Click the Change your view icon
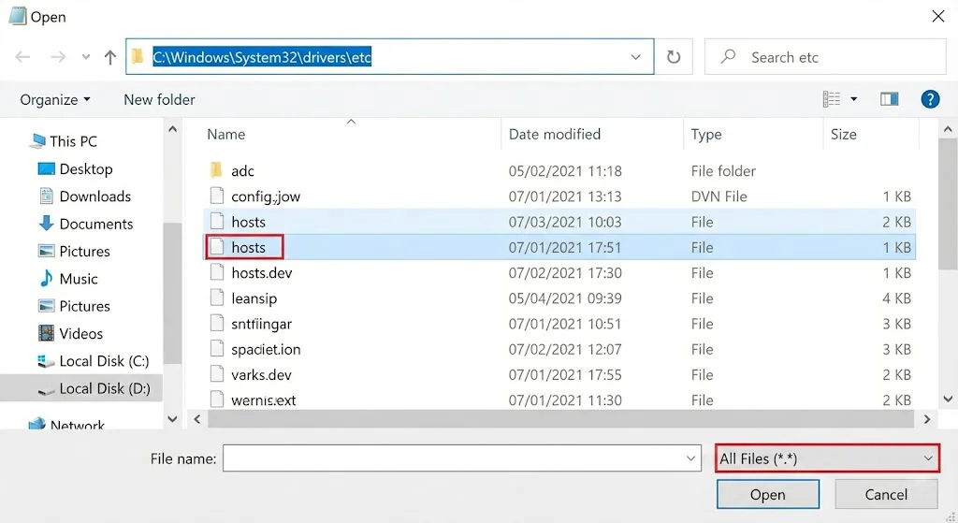958x523 pixels. [x=831, y=99]
